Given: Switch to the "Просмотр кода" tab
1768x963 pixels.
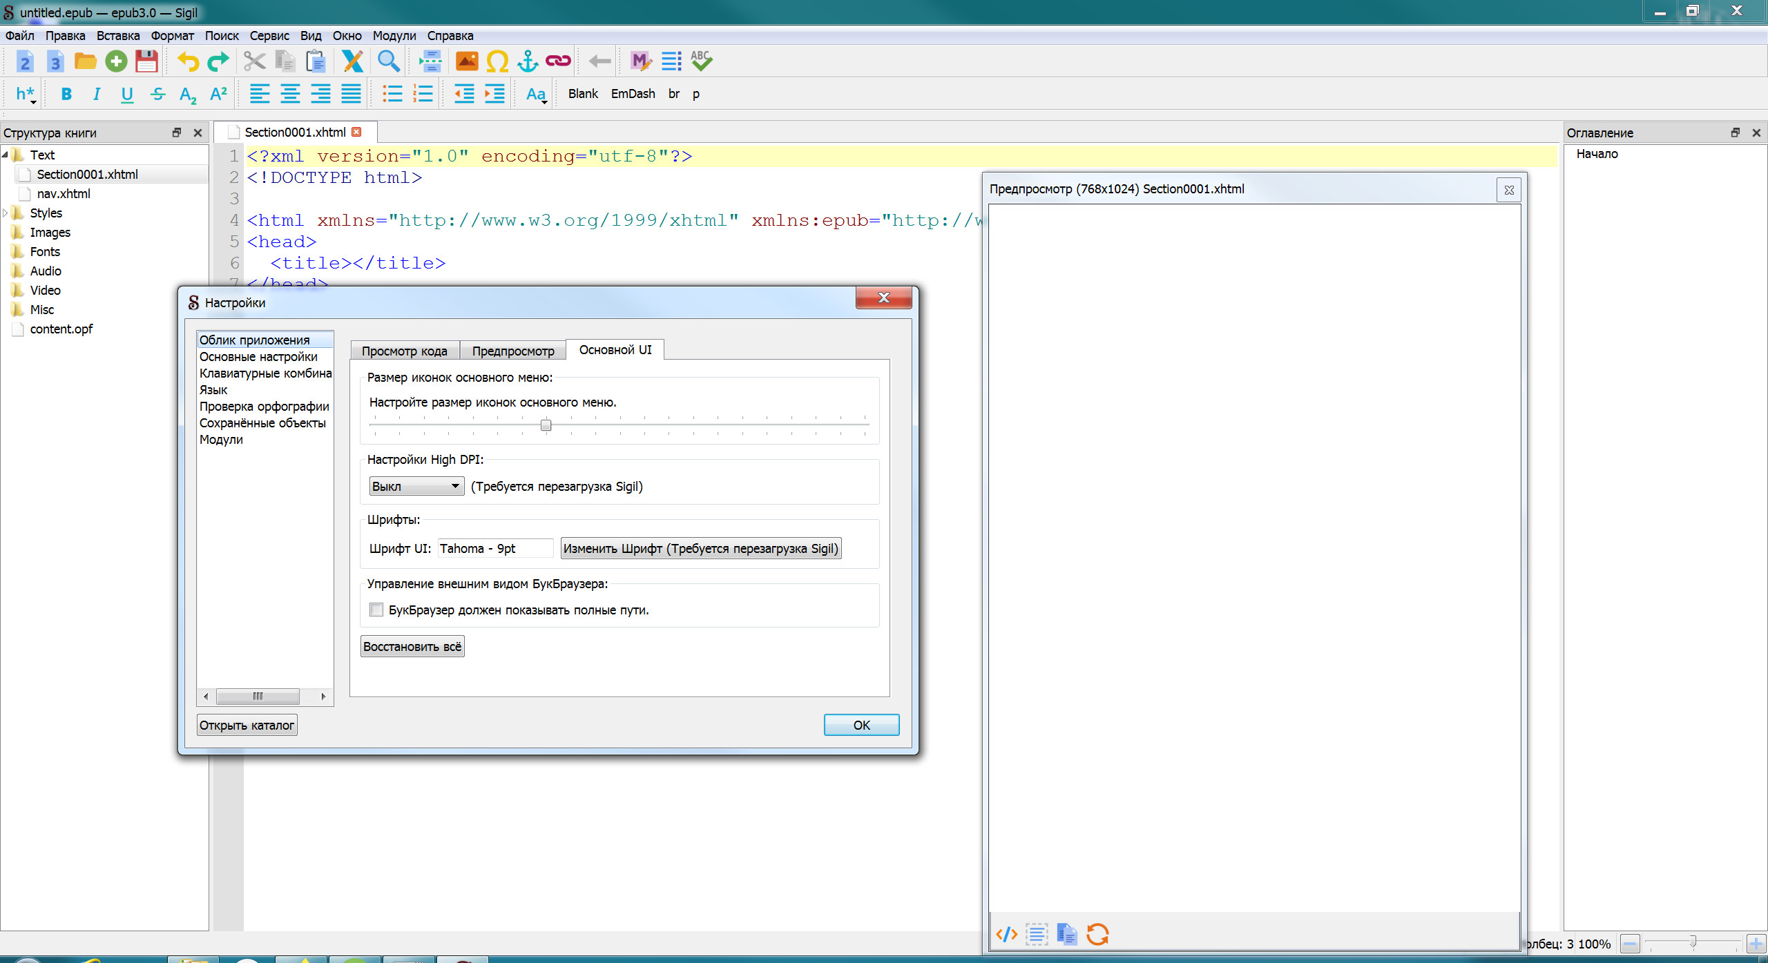Looking at the screenshot, I should (x=404, y=351).
